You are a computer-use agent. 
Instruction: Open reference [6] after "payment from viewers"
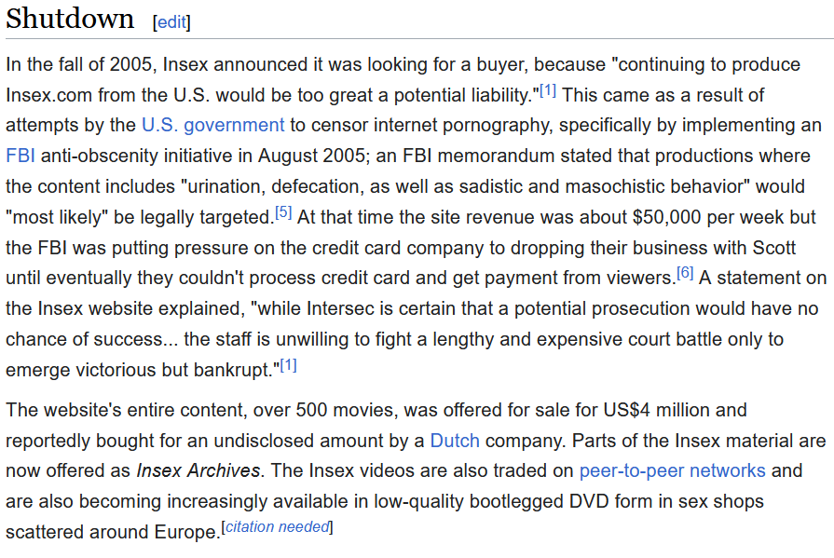pos(685,273)
